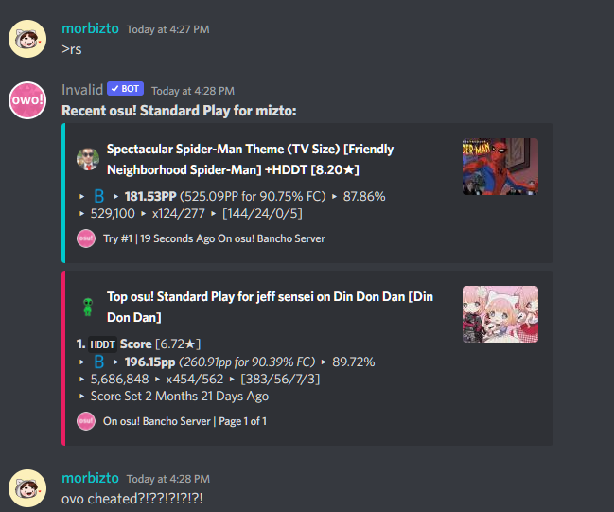The image size is (614, 512).
Task: Click the morbizto username on the last message
Action: point(90,478)
